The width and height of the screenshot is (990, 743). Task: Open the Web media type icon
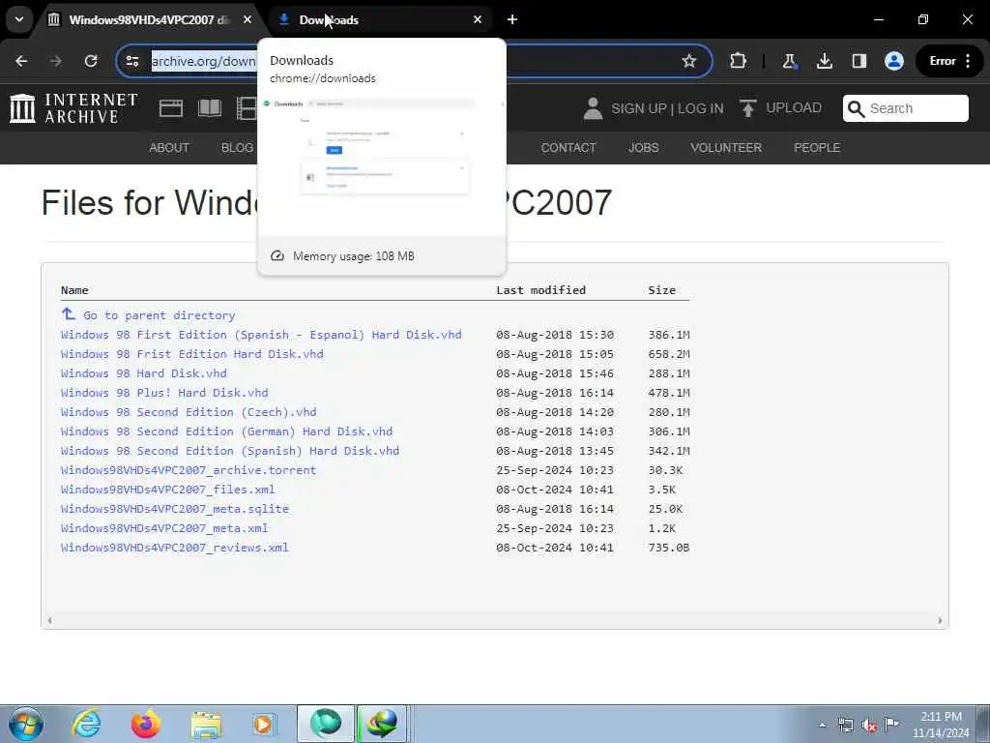pyautogui.click(x=170, y=108)
